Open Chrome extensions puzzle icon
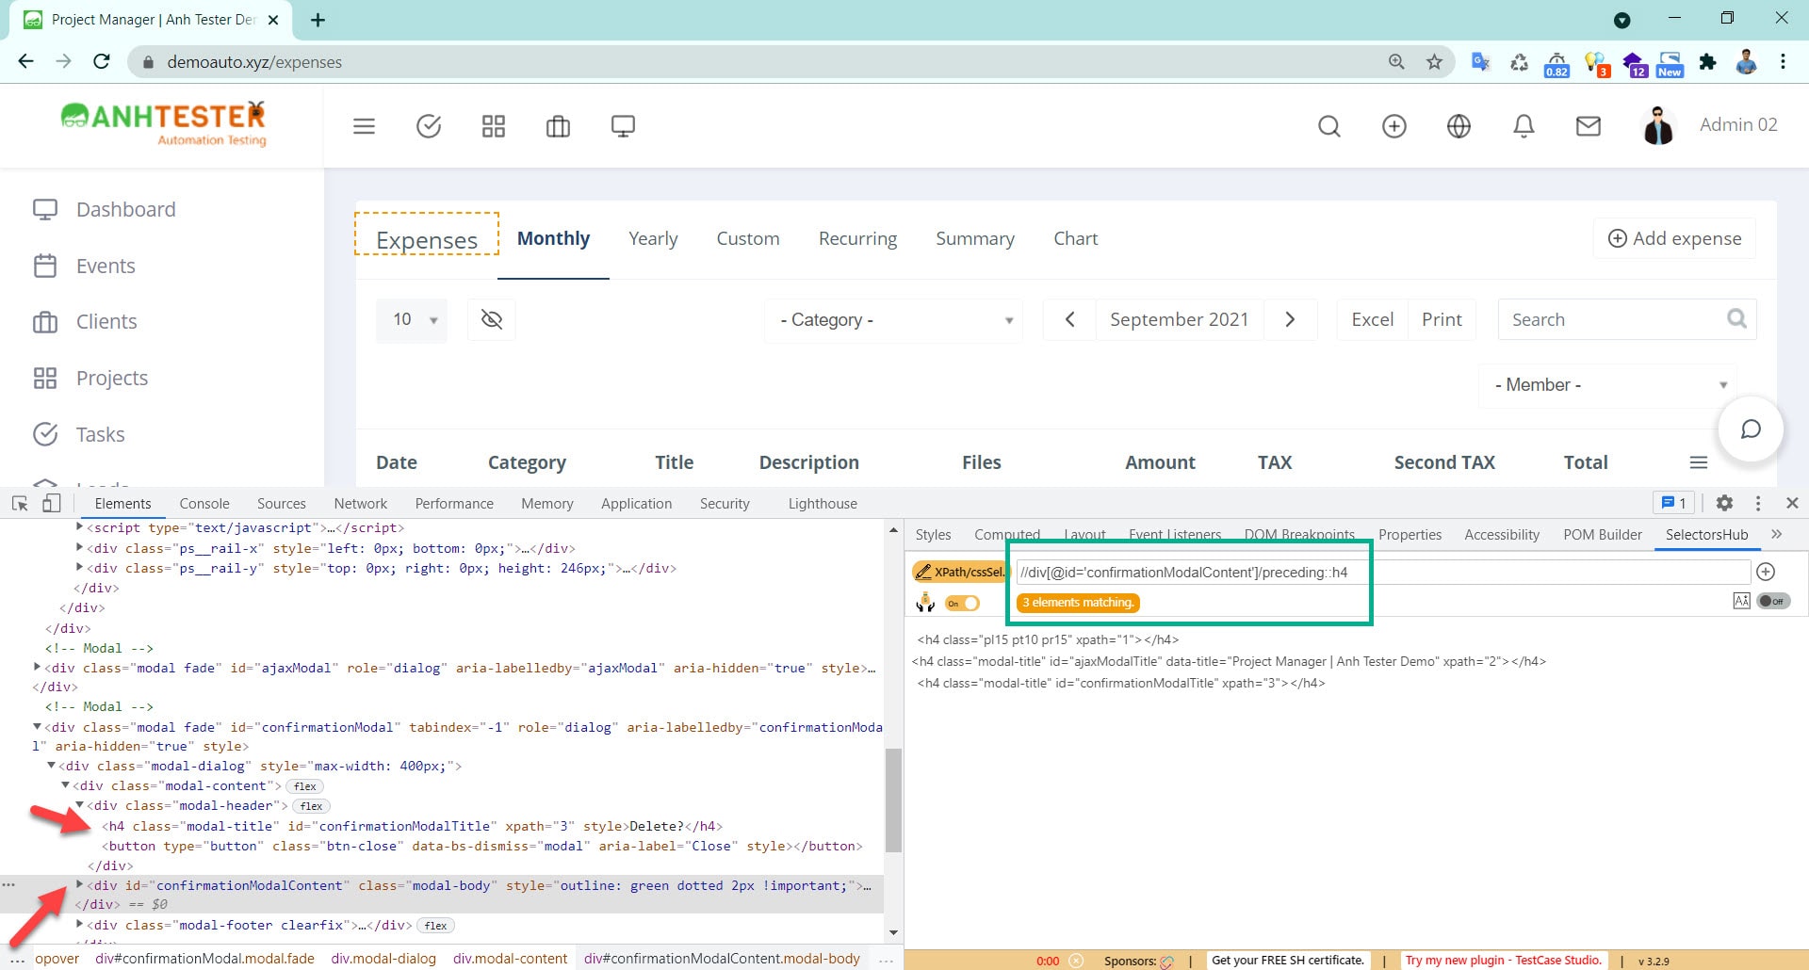1809x970 pixels. 1707,62
